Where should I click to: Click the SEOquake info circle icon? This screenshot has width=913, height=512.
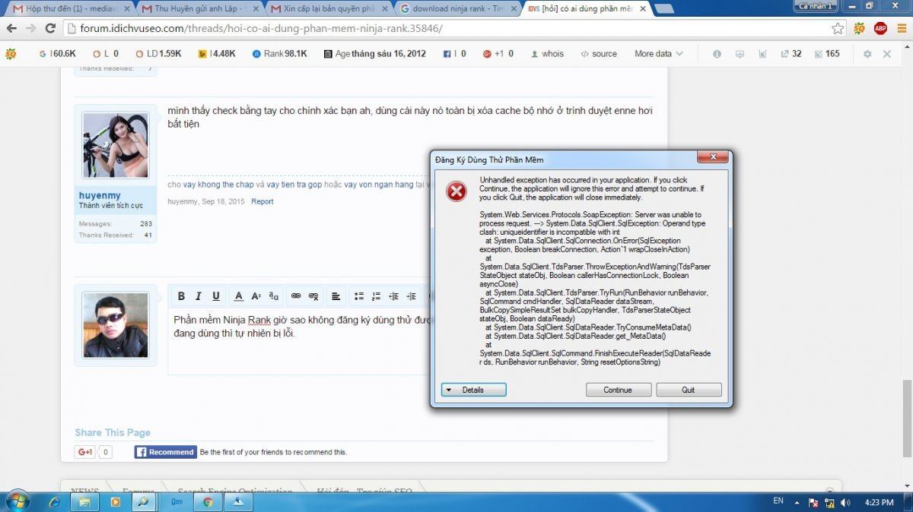click(717, 54)
